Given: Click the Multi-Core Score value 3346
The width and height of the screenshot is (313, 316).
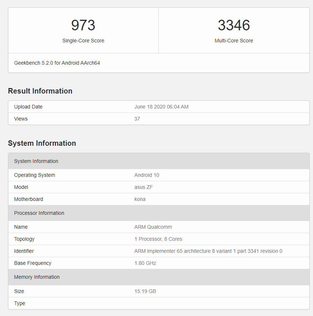Looking at the screenshot, I should coord(234,25).
